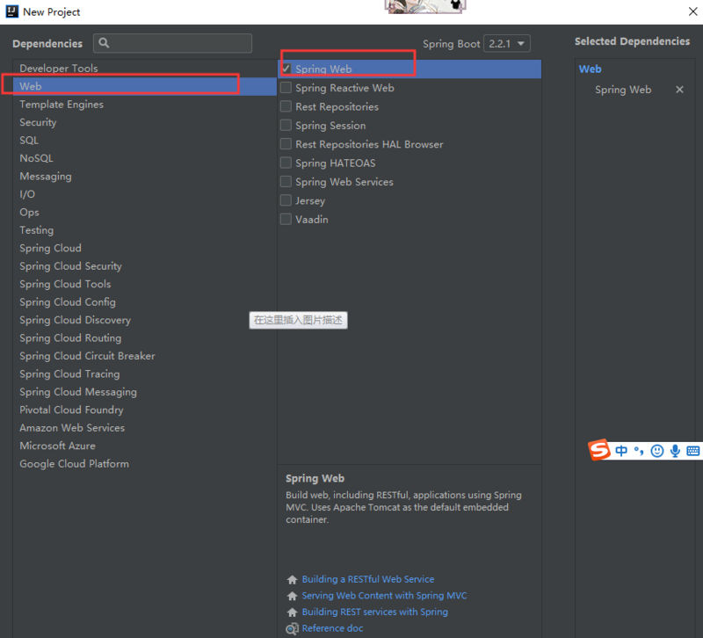The height and width of the screenshot is (638, 703).
Task: Check the Rest Repositories checkbox
Action: pos(286,106)
